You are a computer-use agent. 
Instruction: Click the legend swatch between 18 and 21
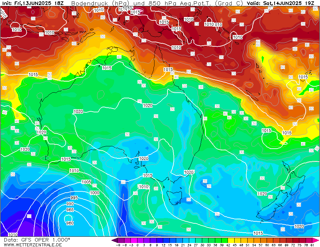pyautogui.click(x=179, y=240)
